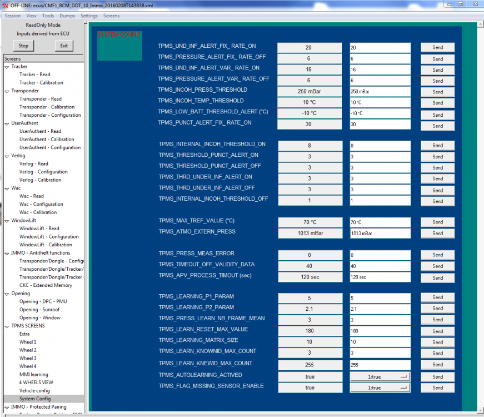Click the main panel vertical scrollbar
484x417 pixels.
pos(480,216)
